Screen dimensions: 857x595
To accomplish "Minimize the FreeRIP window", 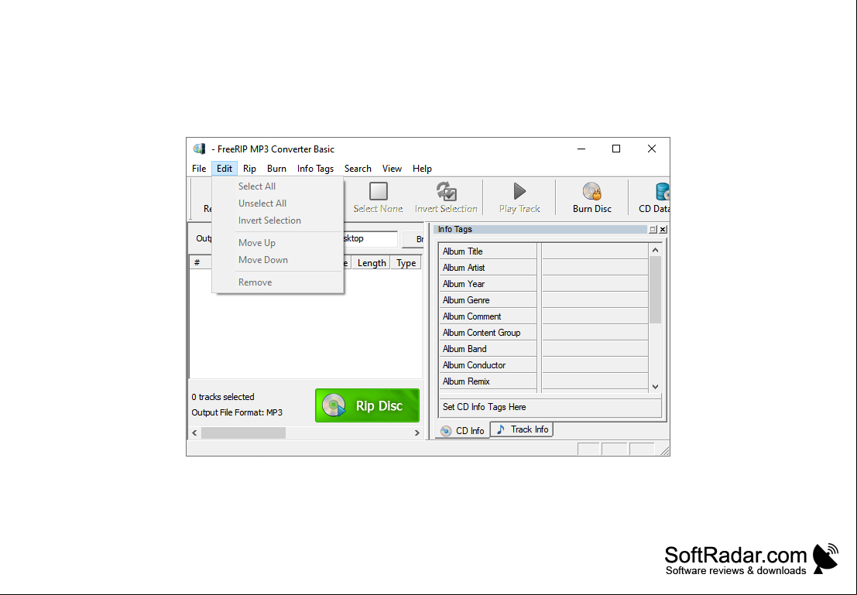I will (x=581, y=149).
